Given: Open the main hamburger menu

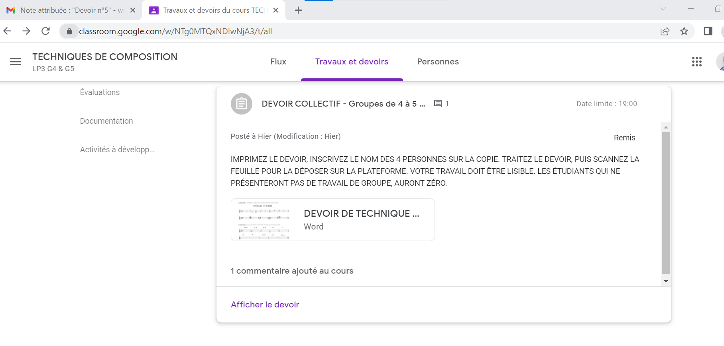Looking at the screenshot, I should 16,62.
